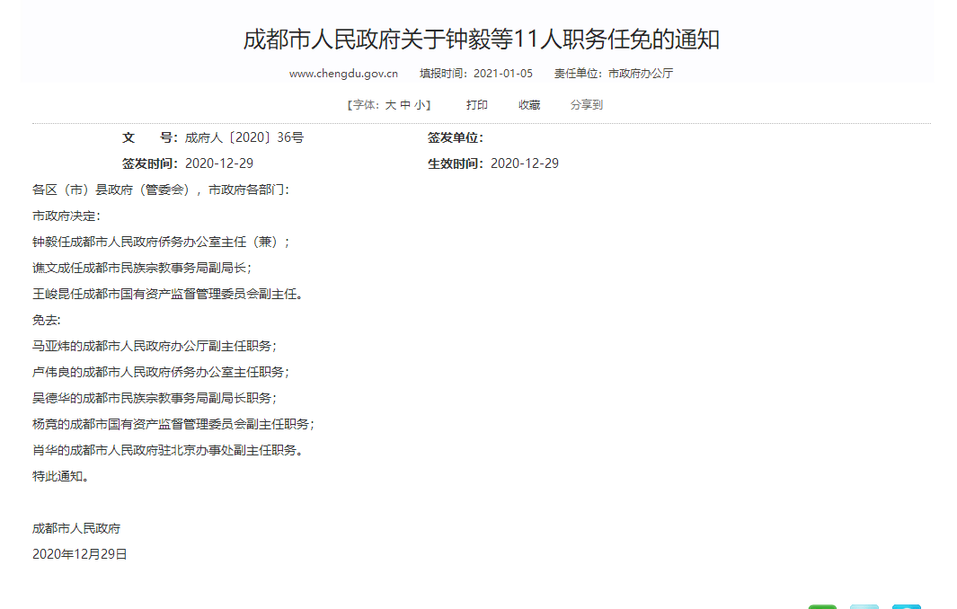The width and height of the screenshot is (957, 609).
Task: Click the www.chengdu.gov.cn source text
Action: coord(342,74)
